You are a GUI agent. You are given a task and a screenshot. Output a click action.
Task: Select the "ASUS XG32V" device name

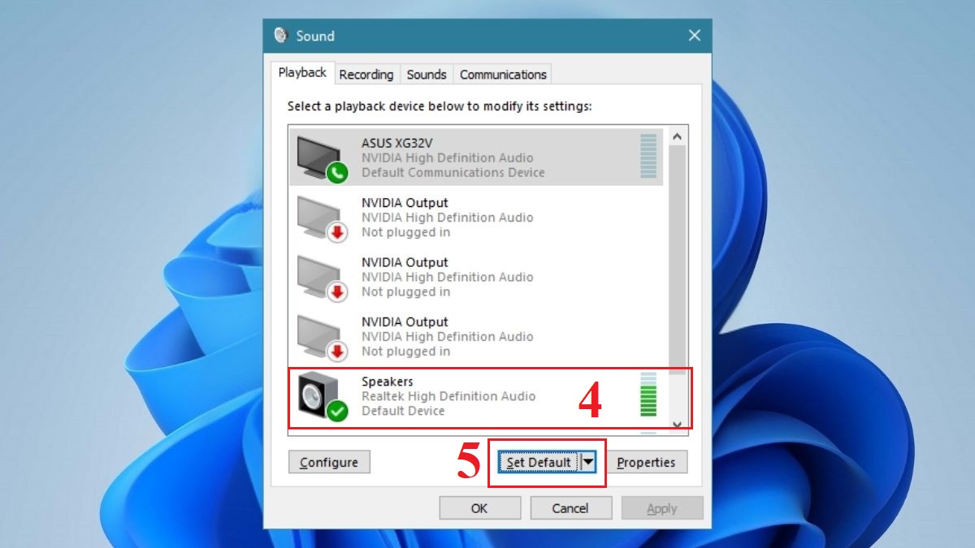tap(397, 143)
